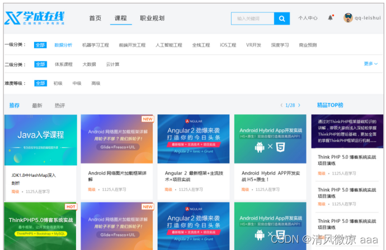Viewport: 386px width, 250px height.
Task: Click the blue search magnifier button
Action: [x=282, y=18]
